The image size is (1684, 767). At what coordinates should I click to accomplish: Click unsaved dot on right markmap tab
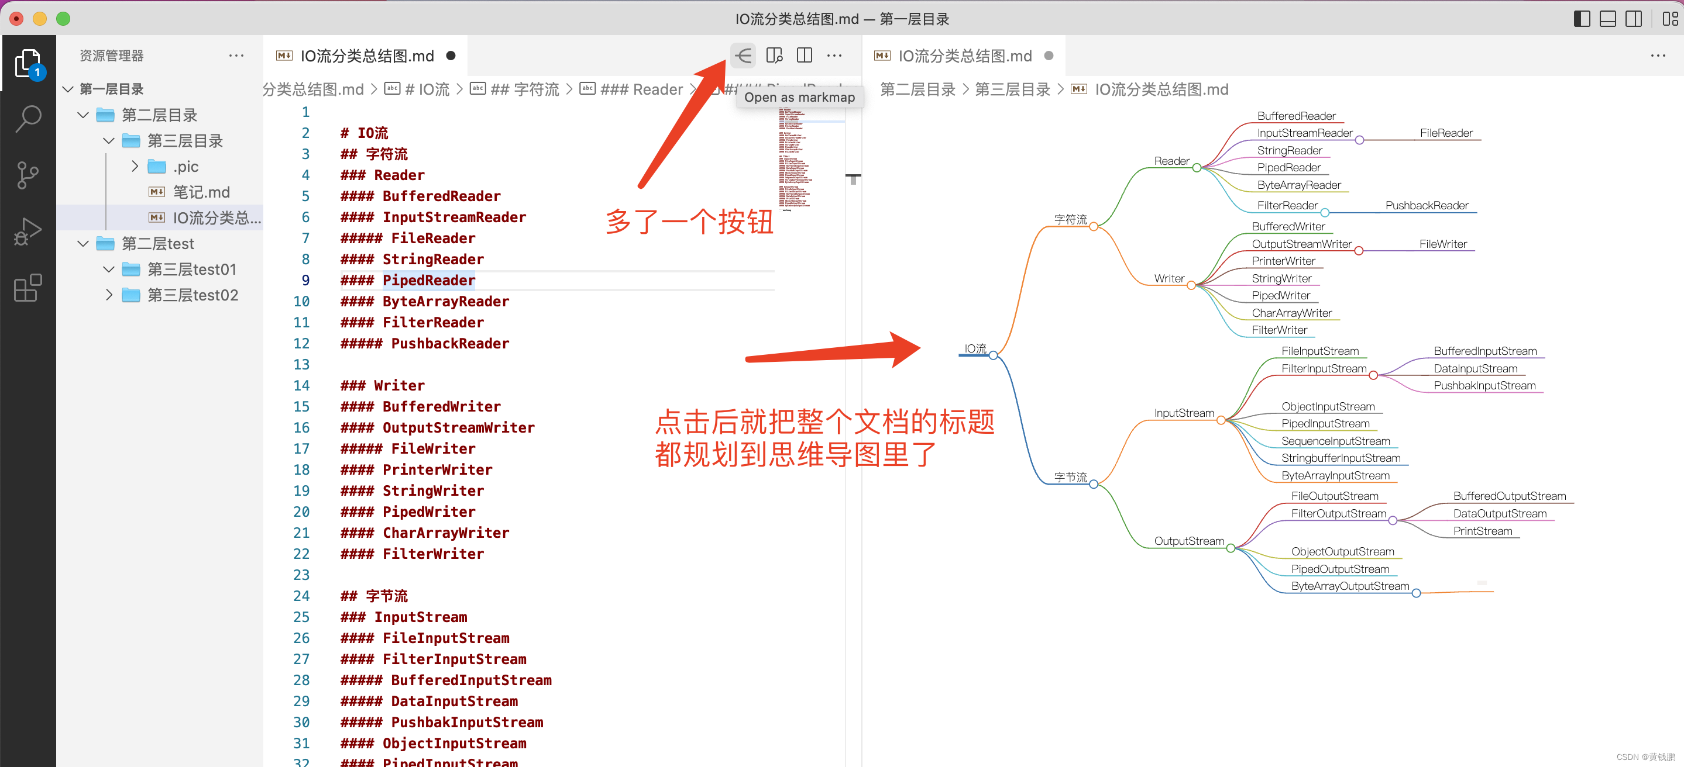(x=1049, y=56)
